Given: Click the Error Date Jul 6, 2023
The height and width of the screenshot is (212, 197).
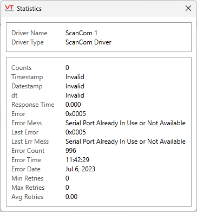Looking at the screenshot, I should 80,169.
